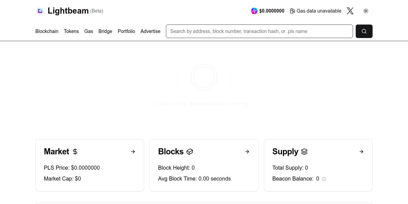408x204 pixels.
Task: Click the dollar sign icon beside Market
Action: pyautogui.click(x=75, y=152)
